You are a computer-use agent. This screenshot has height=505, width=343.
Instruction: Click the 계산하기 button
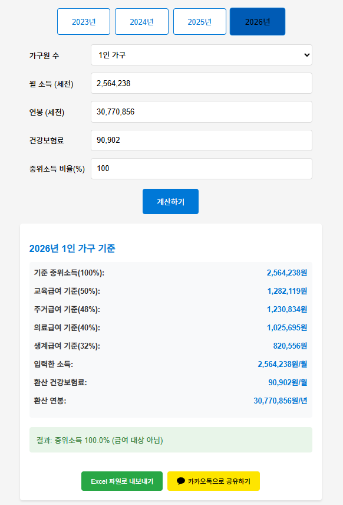coord(170,202)
